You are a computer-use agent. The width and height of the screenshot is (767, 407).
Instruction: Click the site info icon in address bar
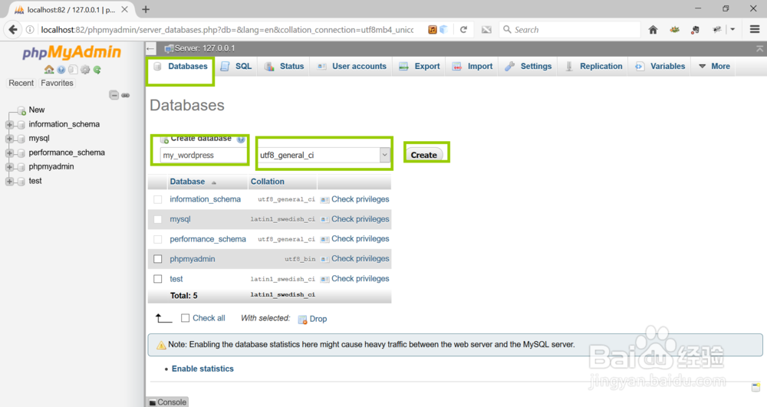tap(30, 30)
